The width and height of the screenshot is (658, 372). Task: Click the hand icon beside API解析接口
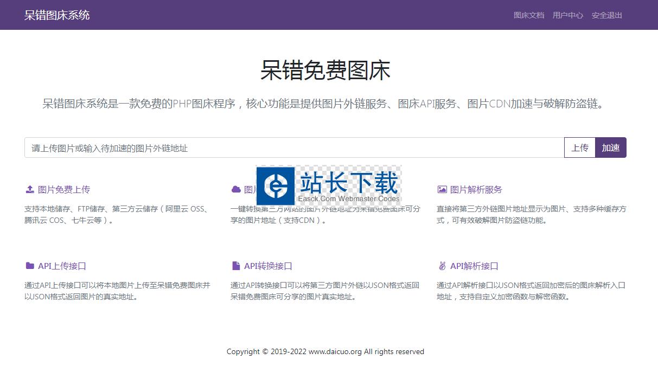[x=442, y=266]
